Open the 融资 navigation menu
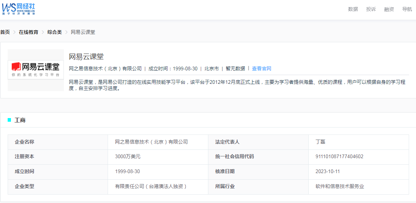The height and width of the screenshot is (203, 416). coord(389,9)
